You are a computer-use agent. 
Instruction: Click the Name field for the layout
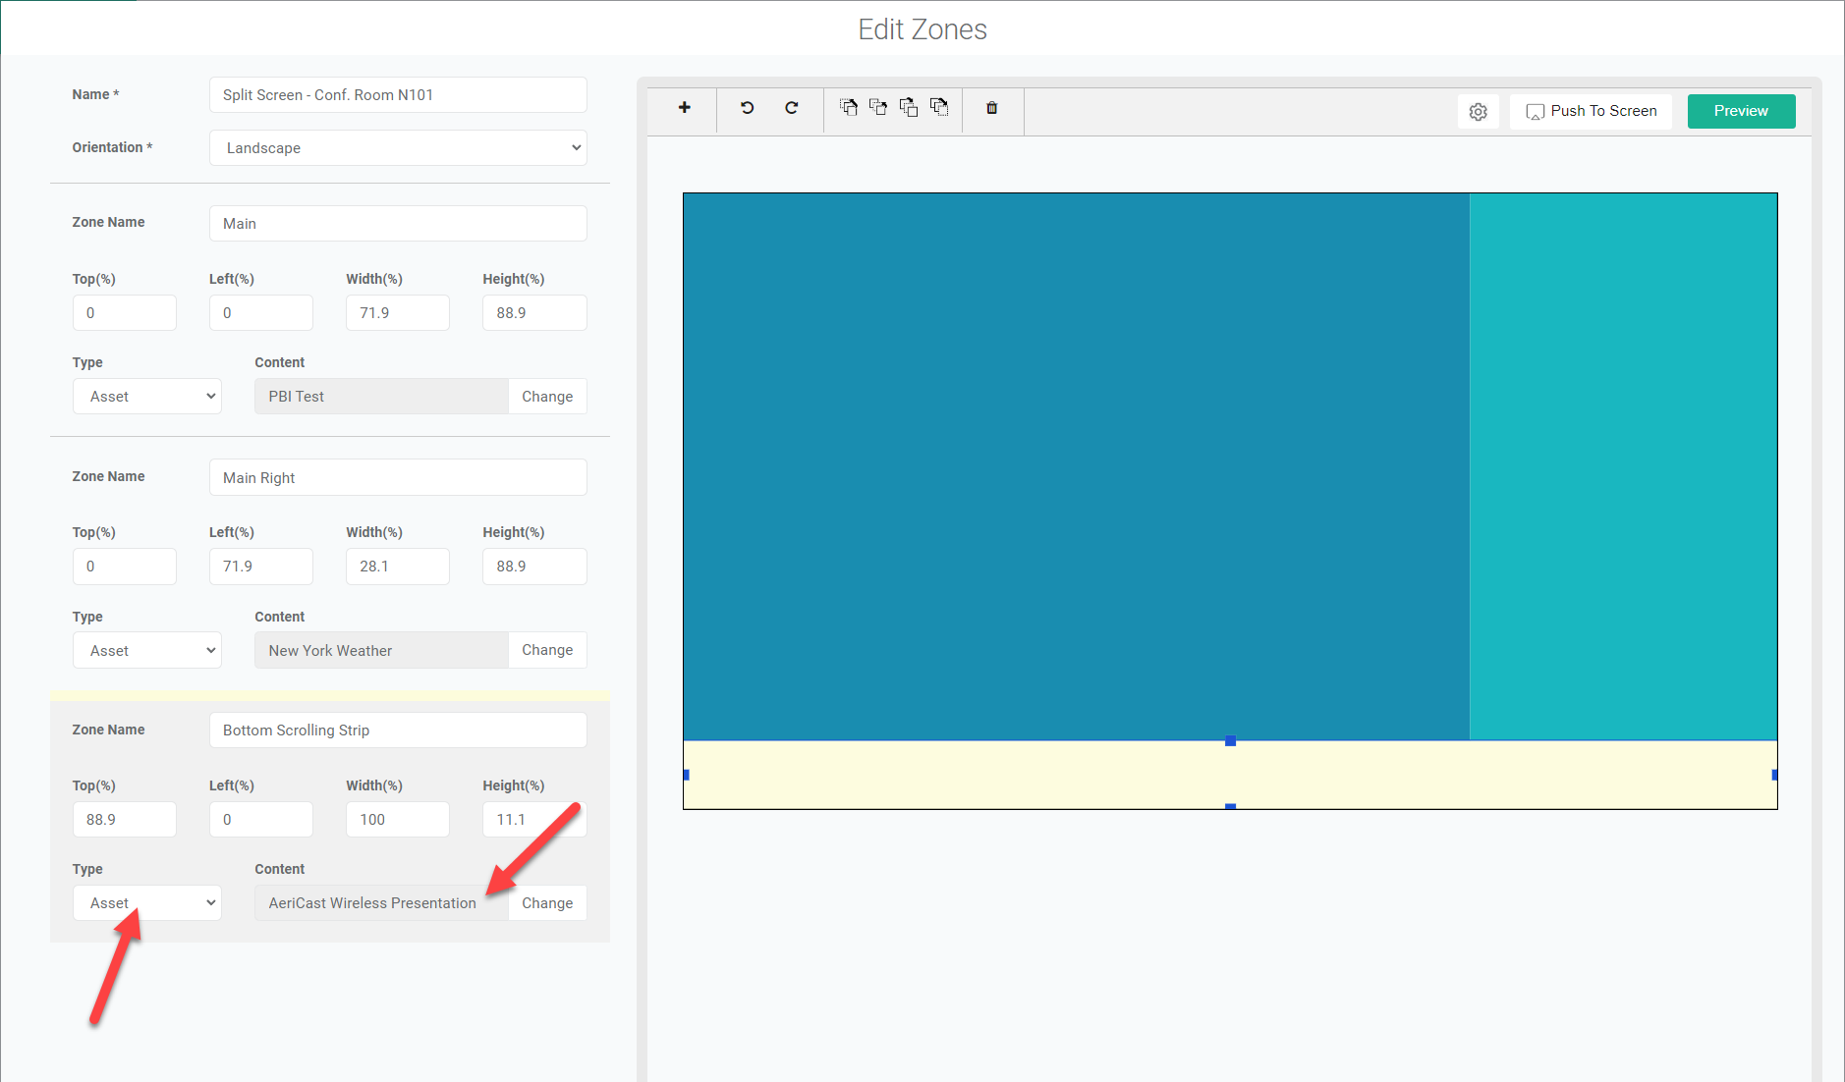(x=398, y=95)
